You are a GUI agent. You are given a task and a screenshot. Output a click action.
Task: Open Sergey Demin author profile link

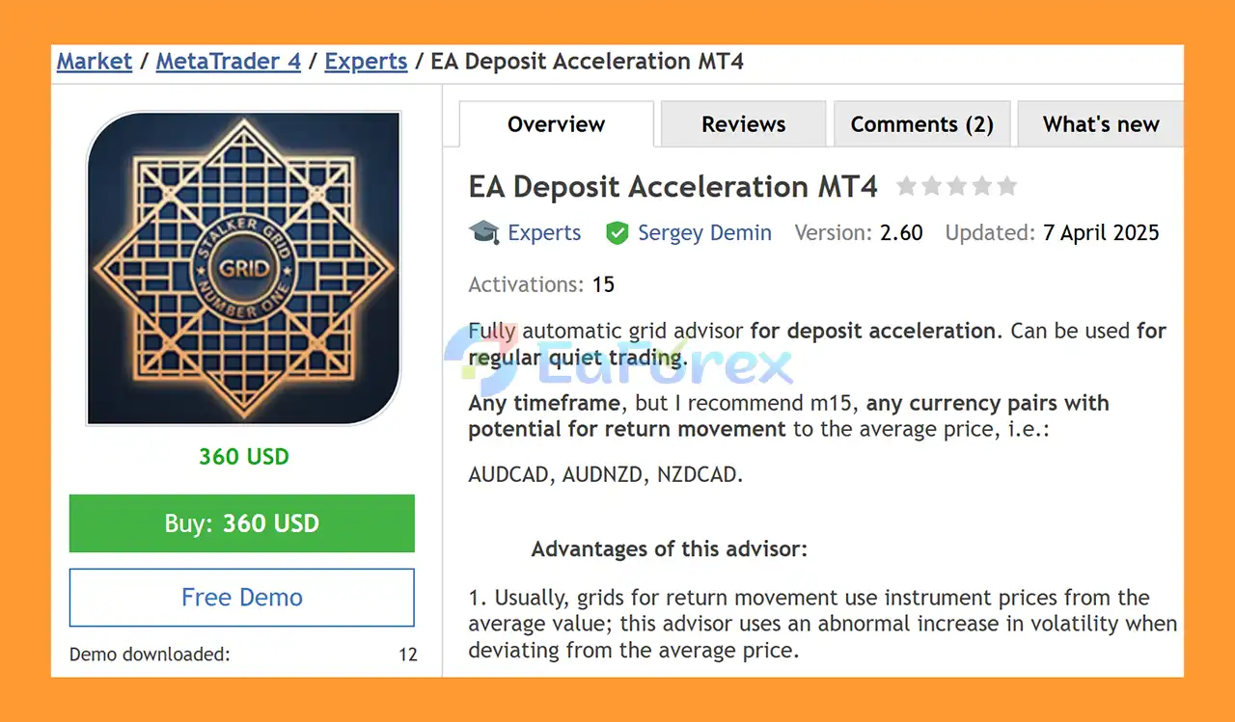pyautogui.click(x=704, y=232)
